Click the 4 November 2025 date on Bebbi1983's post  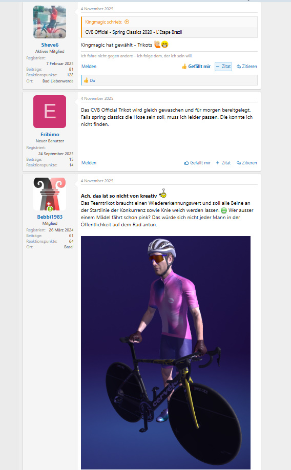97,181
